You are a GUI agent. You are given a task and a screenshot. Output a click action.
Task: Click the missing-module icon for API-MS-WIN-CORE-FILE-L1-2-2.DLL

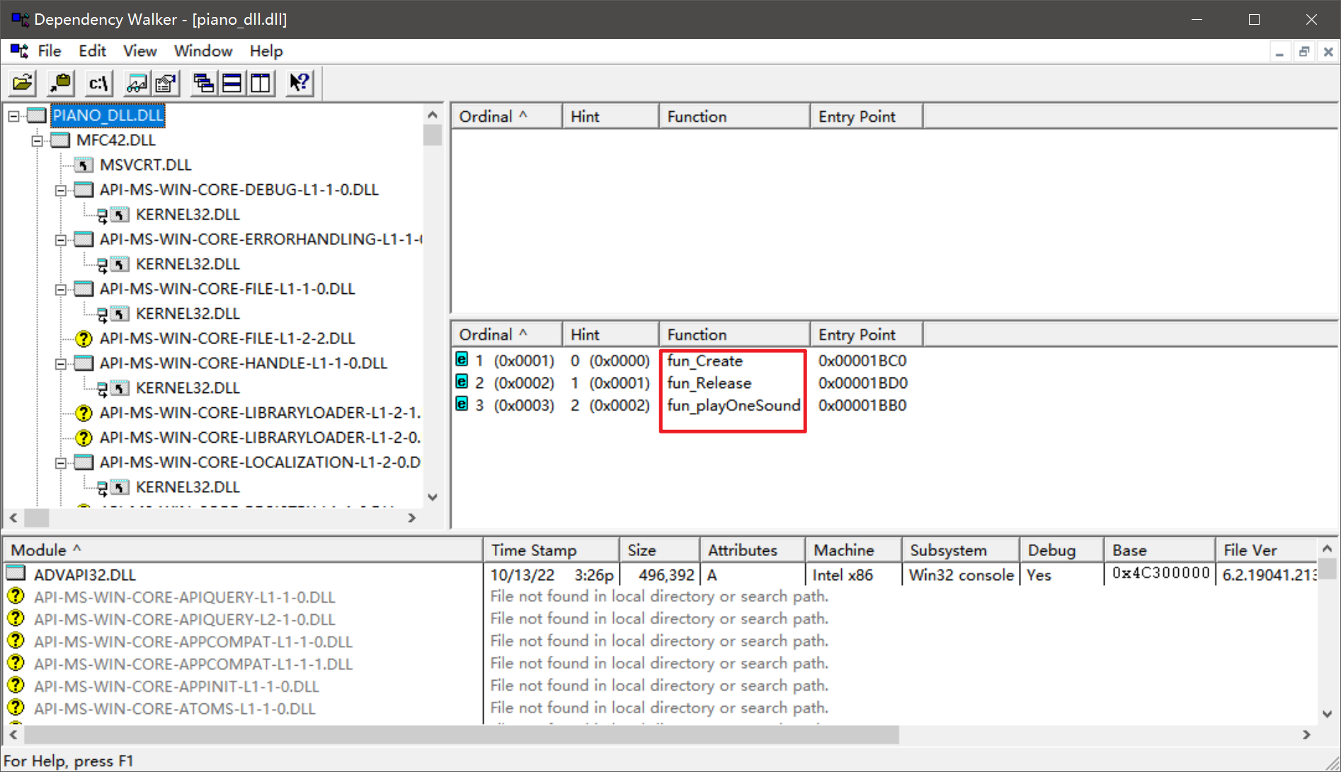[84, 339]
